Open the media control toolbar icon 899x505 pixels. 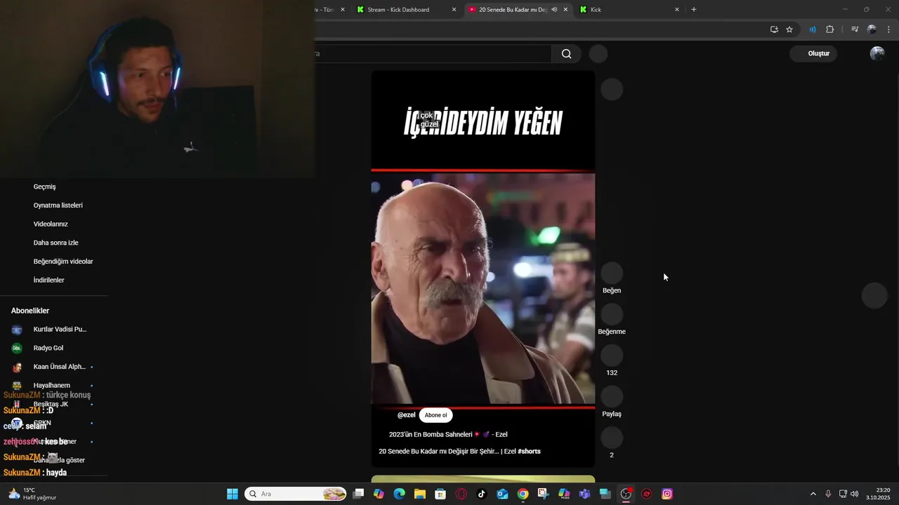(x=855, y=29)
